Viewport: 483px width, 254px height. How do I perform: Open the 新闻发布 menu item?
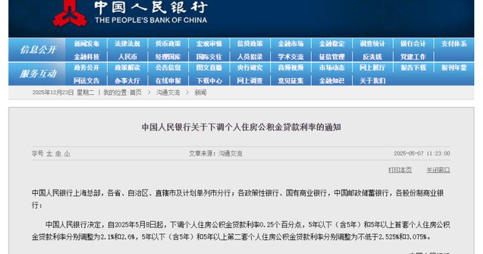click(87, 44)
